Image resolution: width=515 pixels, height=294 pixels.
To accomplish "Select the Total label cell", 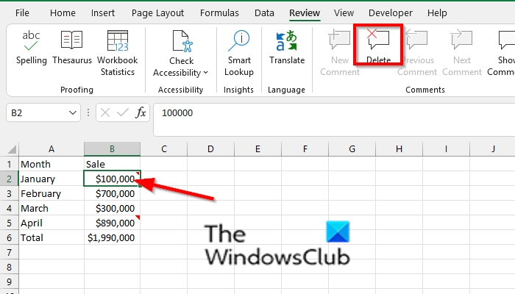I will click(x=51, y=237).
